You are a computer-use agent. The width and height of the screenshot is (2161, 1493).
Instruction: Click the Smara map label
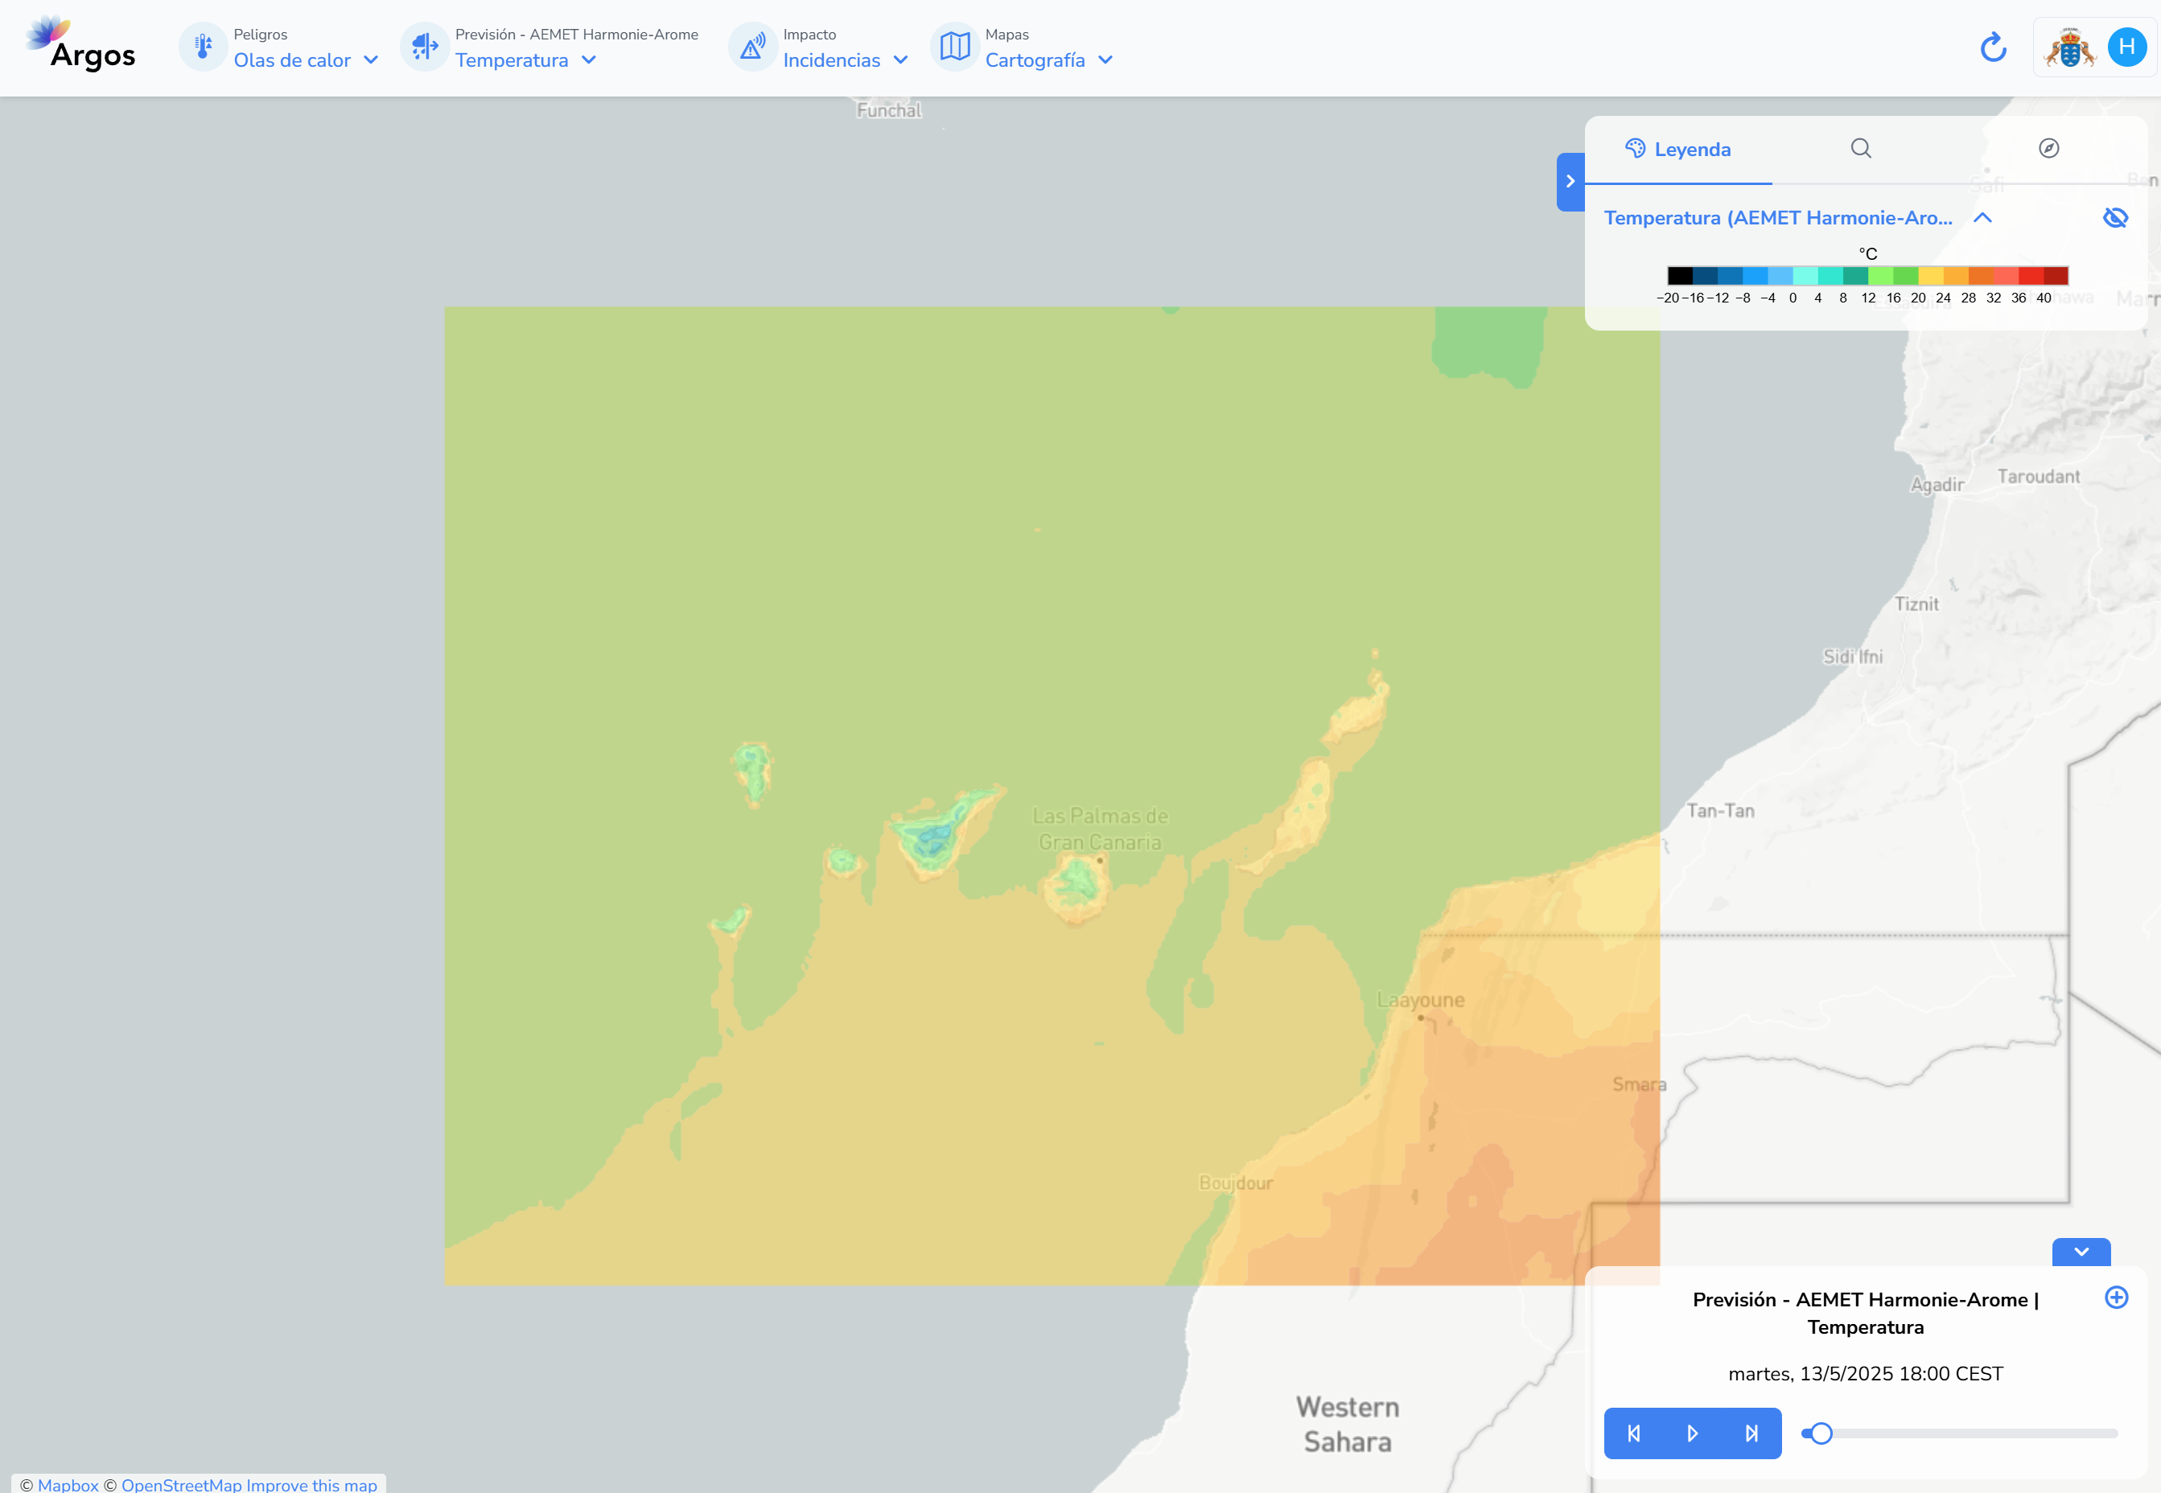pos(1639,1084)
